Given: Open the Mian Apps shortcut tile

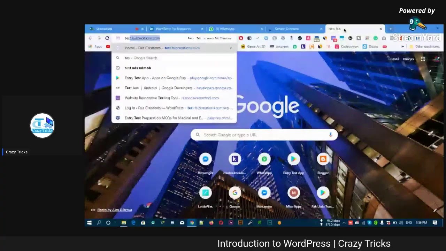Looking at the screenshot, I should point(293,196).
